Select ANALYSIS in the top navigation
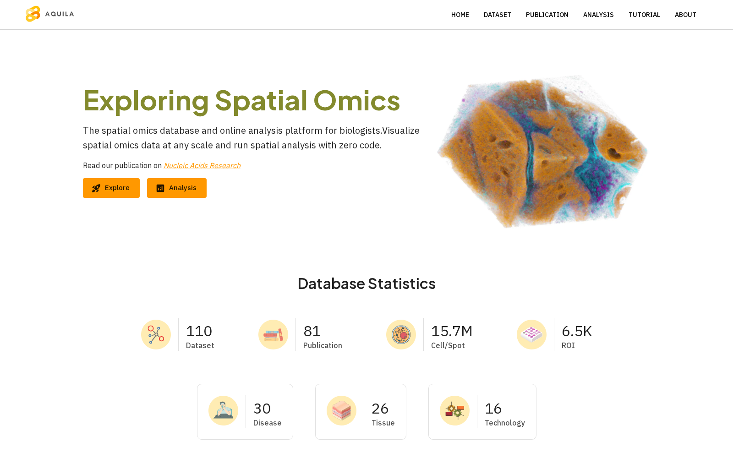The height and width of the screenshot is (458, 733). (x=598, y=15)
